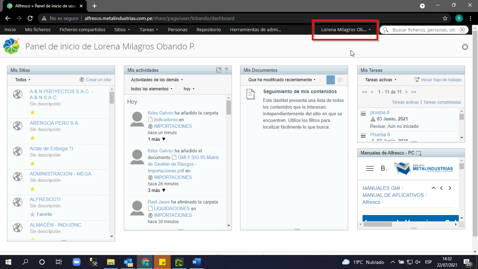Open Que he modificado recientemente filter
The height and width of the screenshot is (269, 478).
coord(282,80)
